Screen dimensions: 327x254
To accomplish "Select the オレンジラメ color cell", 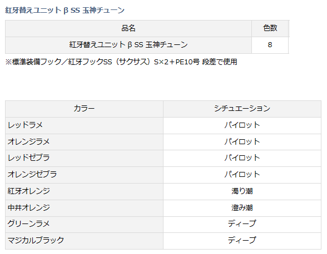I will tap(85, 142).
